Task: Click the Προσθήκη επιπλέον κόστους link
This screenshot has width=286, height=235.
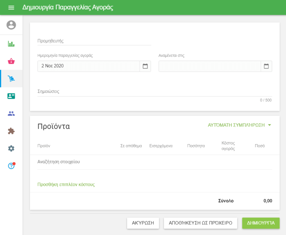Action: pos(66,185)
